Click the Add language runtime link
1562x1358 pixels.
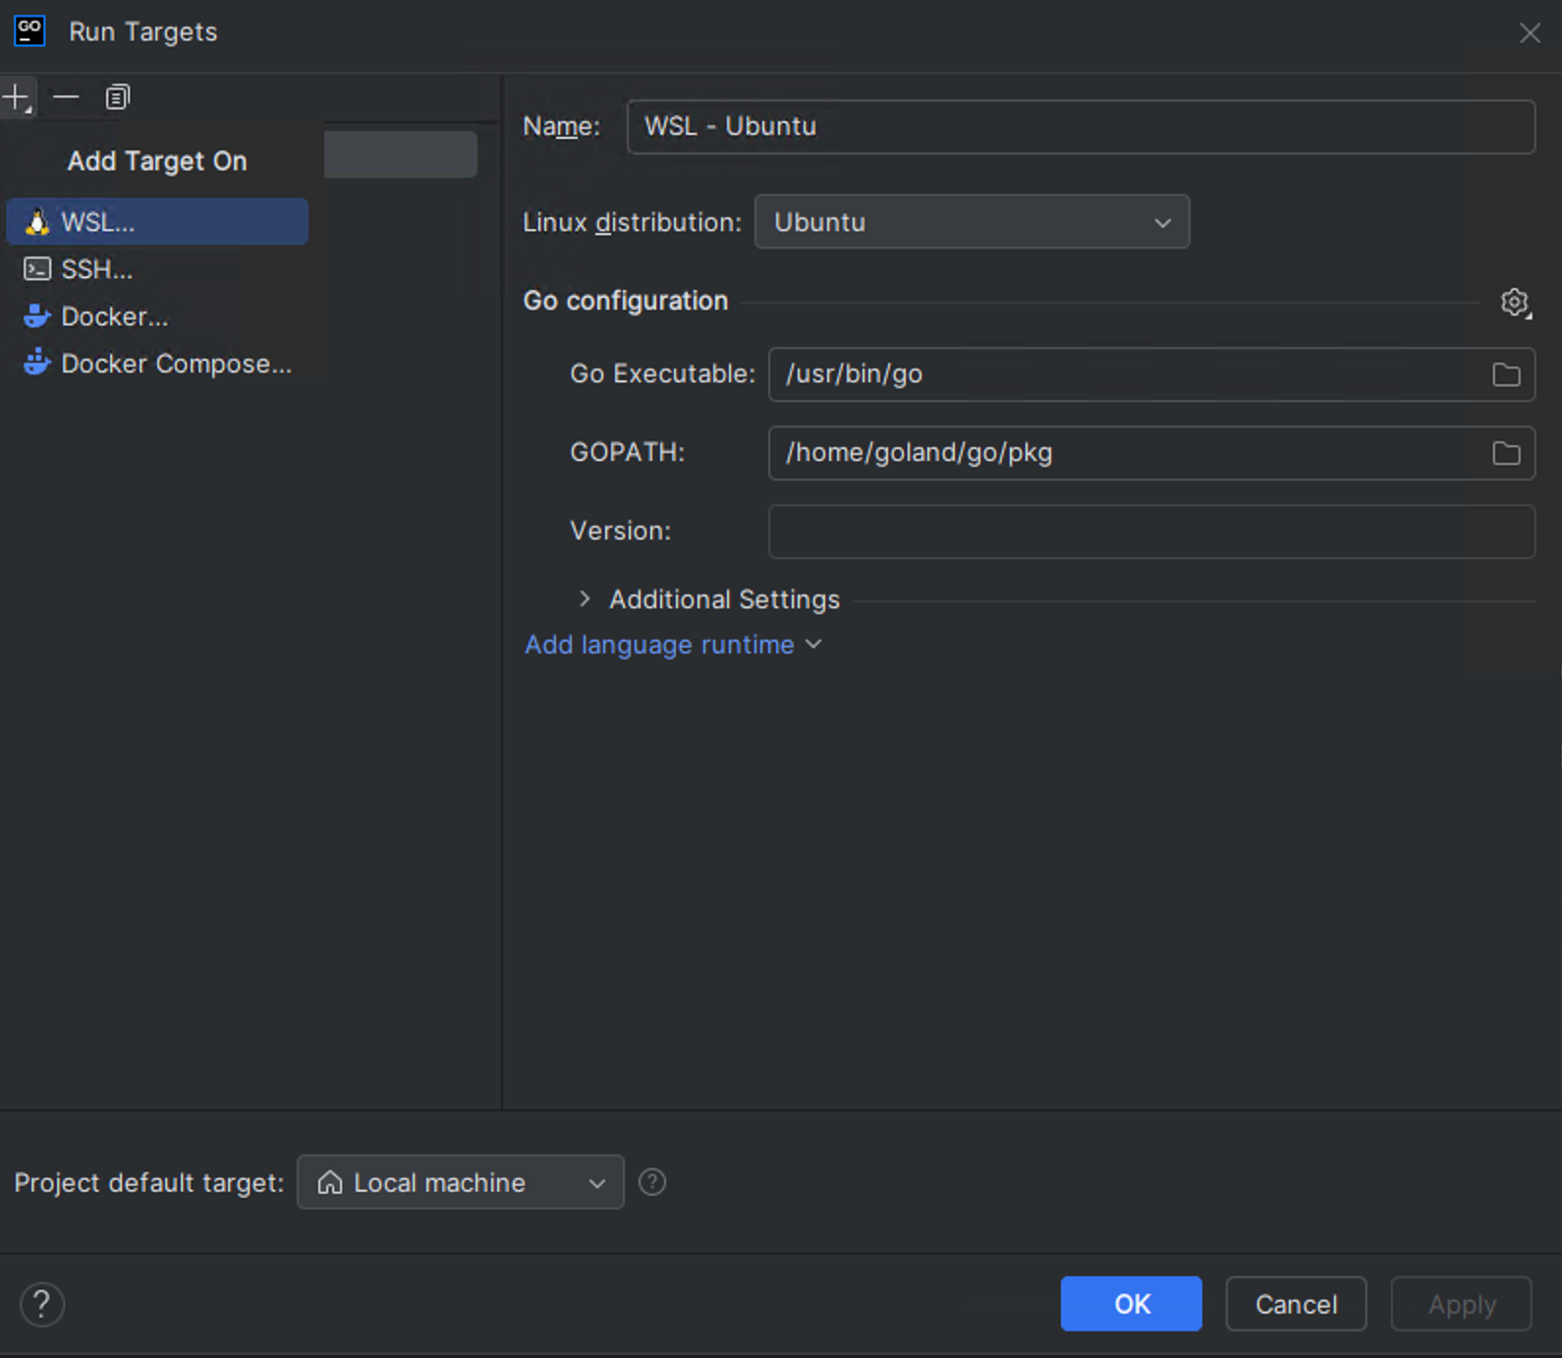click(660, 645)
